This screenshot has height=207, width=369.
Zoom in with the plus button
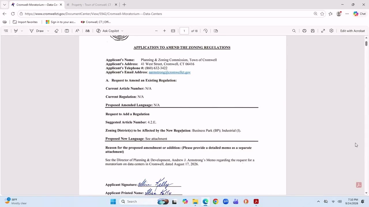pos(165,31)
